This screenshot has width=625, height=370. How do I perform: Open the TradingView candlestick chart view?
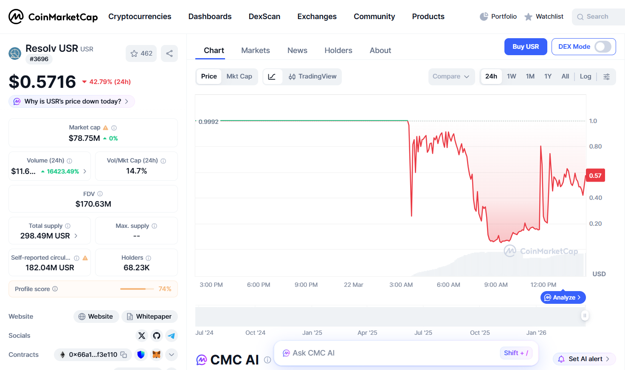[312, 76]
